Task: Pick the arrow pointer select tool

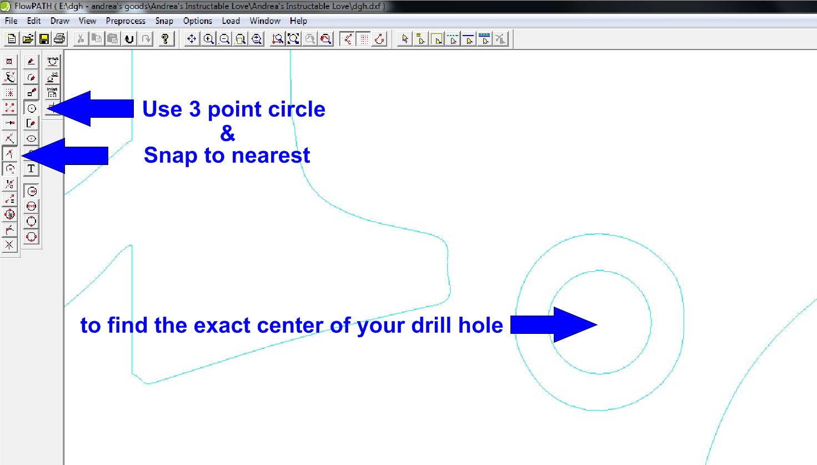Action: click(x=405, y=39)
